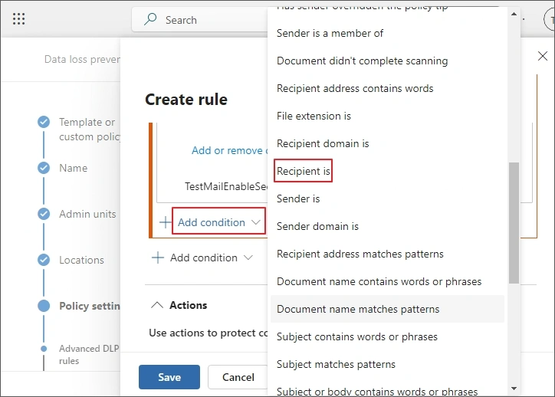Click the Template or custom policy checkmark icon

point(44,122)
